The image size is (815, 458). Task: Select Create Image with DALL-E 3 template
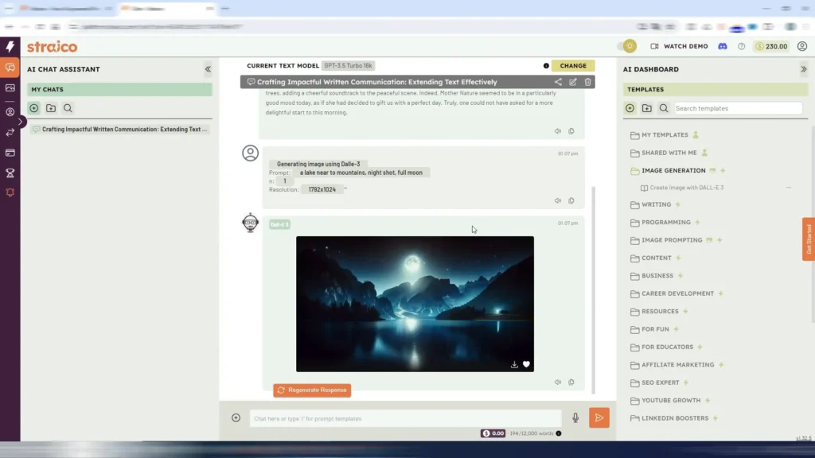(686, 188)
